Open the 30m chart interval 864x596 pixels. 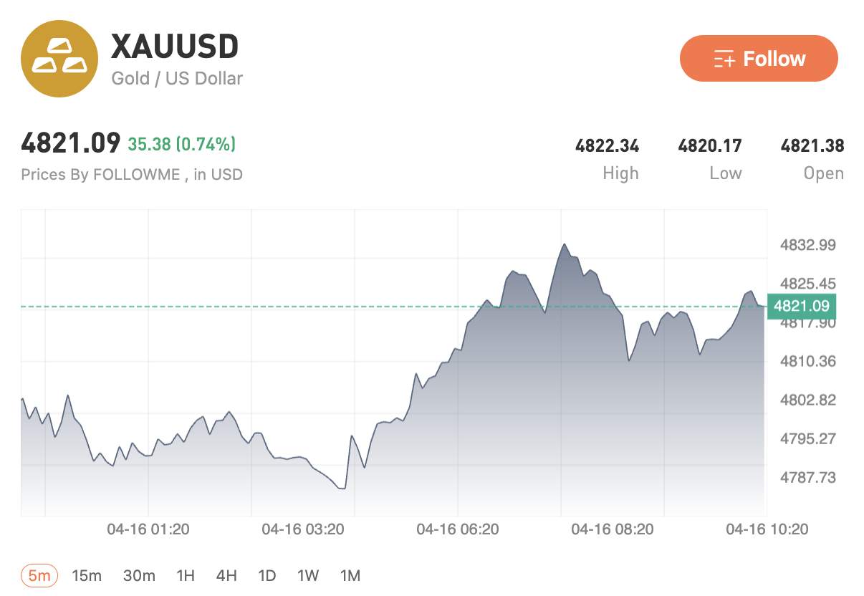[x=140, y=575]
